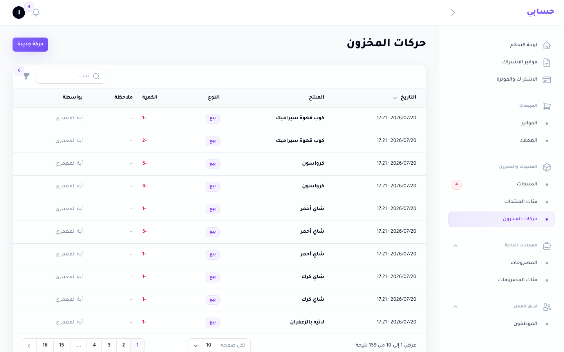
Task: Open فئات المصروفات in the sidebar
Action: tap(517, 280)
